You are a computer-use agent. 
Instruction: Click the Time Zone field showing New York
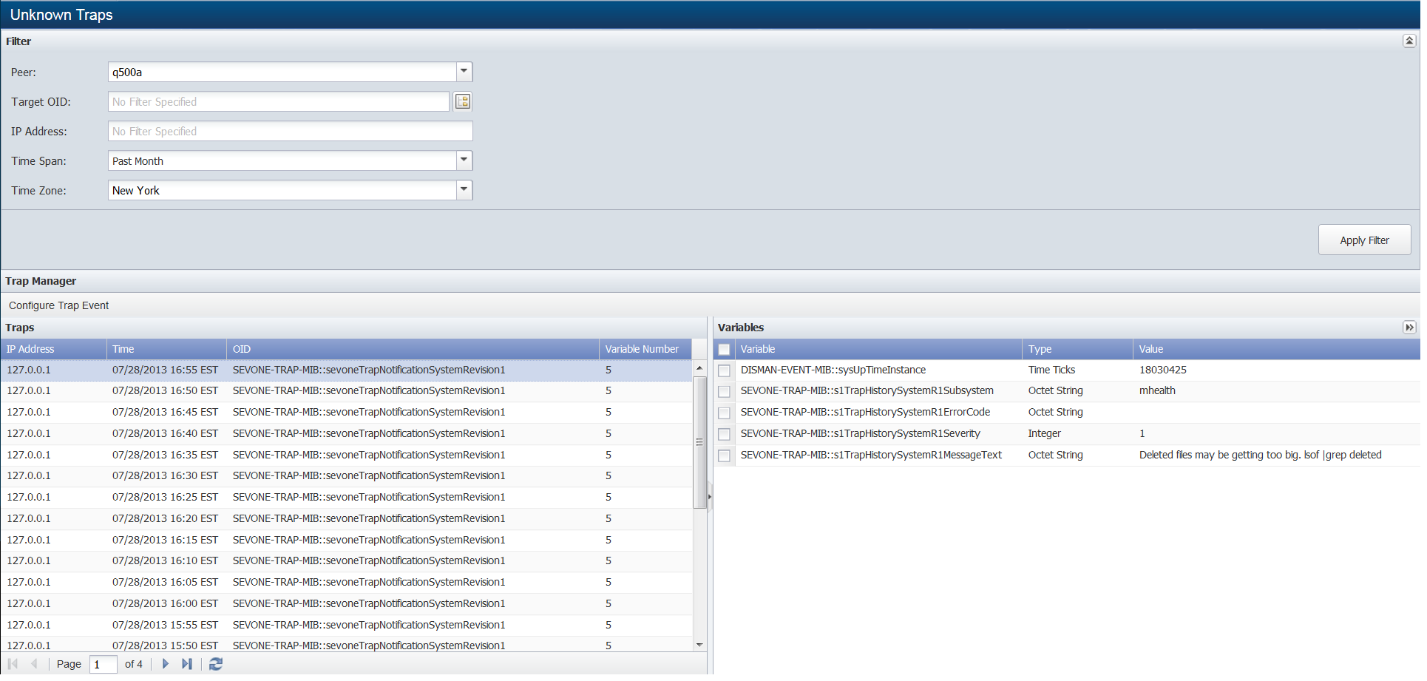tap(282, 190)
